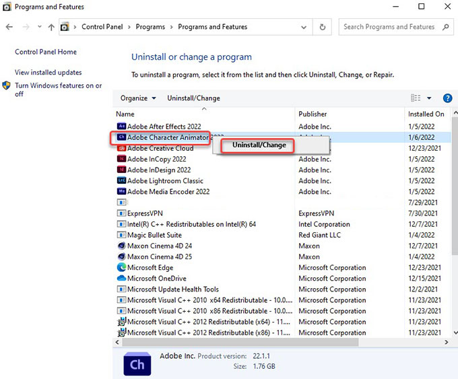Screen dimensions: 458x379
Task: Click the Control Panel breadcrumb
Action: [102, 27]
